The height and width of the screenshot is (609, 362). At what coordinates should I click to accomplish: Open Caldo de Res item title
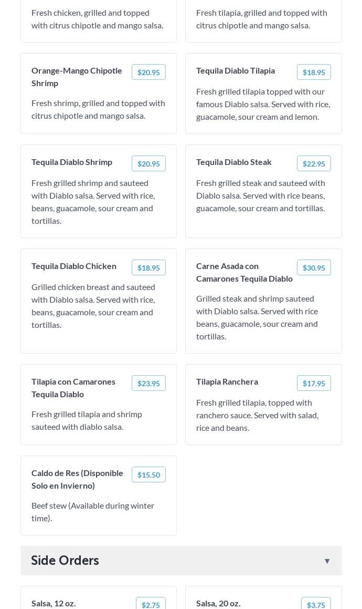[x=77, y=479]
